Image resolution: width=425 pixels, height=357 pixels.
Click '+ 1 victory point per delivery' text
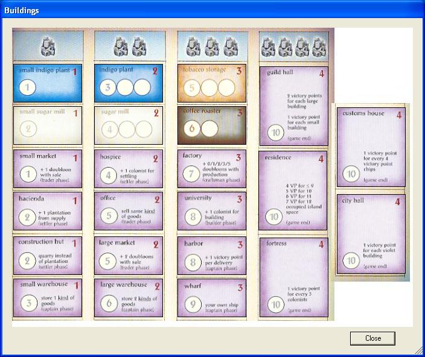point(223,260)
